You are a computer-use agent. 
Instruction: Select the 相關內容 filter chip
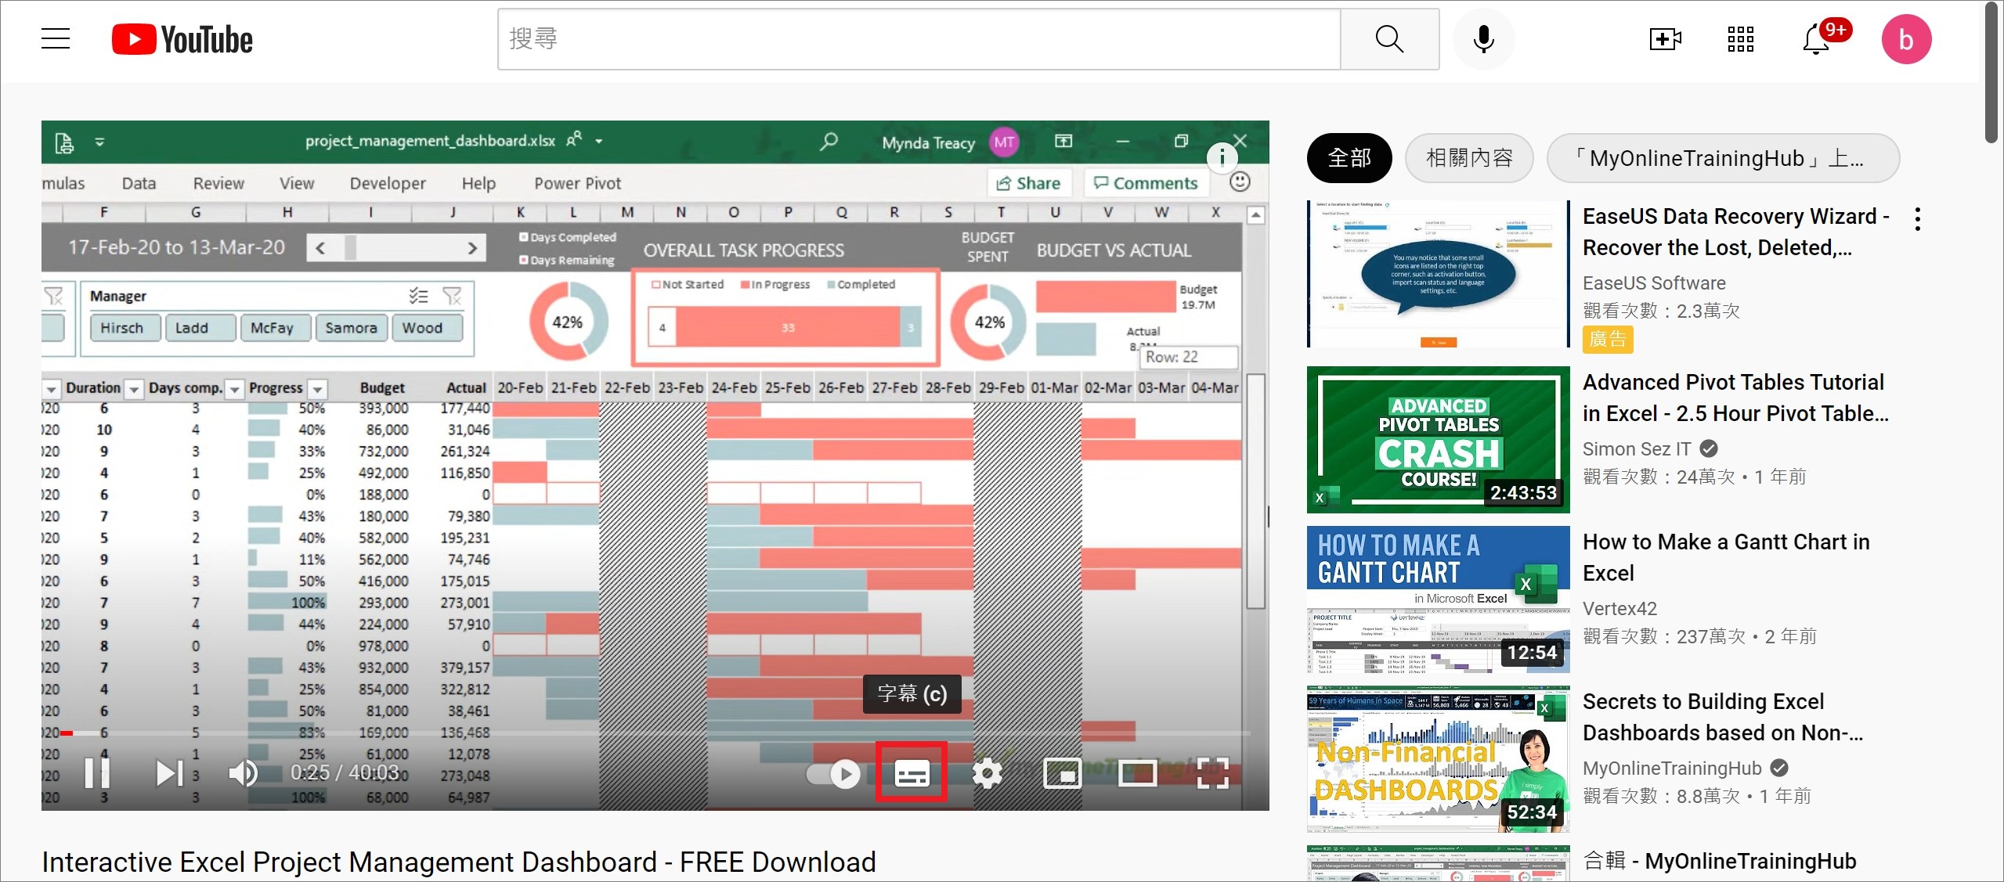pos(1469,158)
